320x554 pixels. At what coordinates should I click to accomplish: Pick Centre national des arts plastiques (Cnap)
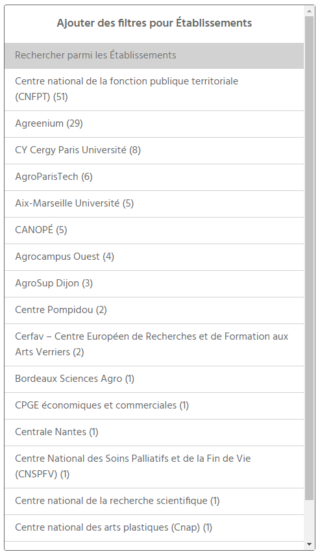pos(154,528)
